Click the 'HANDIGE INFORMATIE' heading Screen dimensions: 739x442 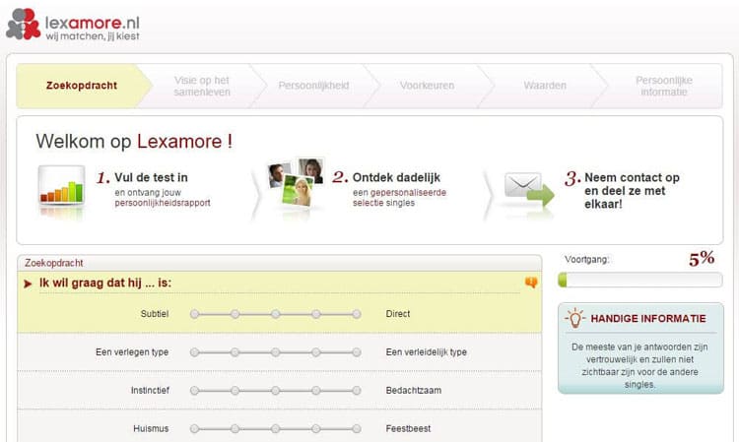pyautogui.click(x=648, y=319)
